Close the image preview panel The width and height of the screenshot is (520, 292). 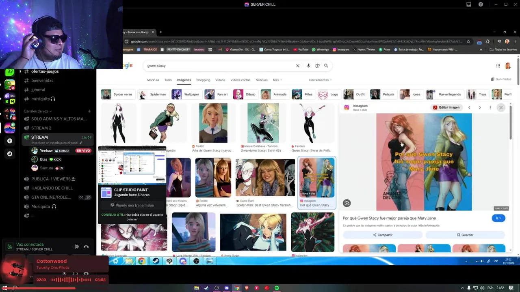pos(501,107)
